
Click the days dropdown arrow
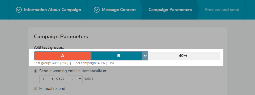coord(53,79)
